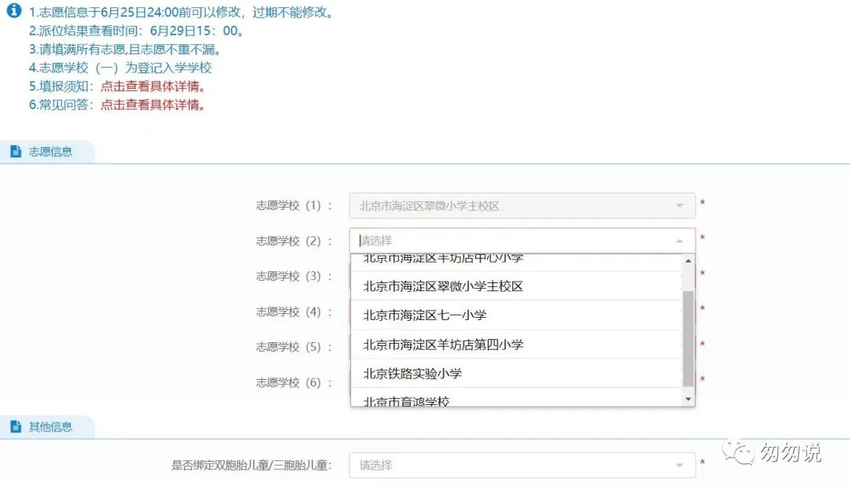Select the 其他信息 section tab

[46, 426]
